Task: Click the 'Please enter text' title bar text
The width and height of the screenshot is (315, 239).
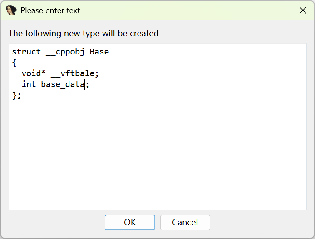Action: (x=50, y=10)
